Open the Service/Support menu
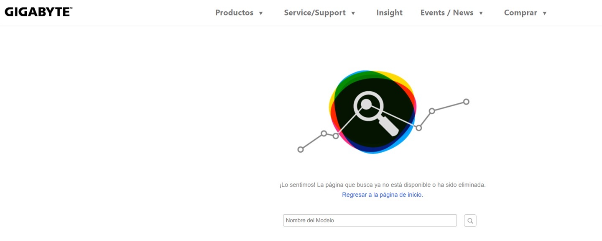 [x=314, y=13]
